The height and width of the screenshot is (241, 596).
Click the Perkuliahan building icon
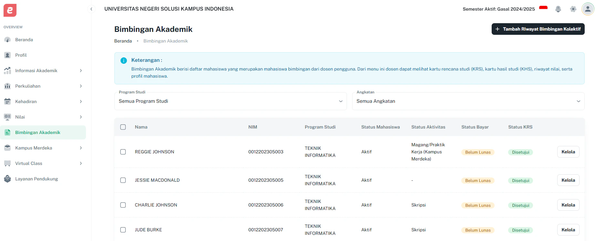pos(7,86)
